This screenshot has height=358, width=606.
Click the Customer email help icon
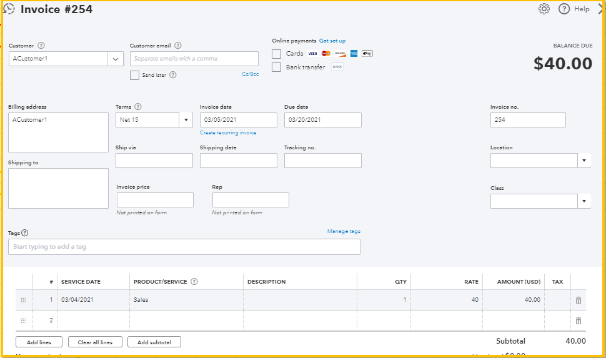178,45
